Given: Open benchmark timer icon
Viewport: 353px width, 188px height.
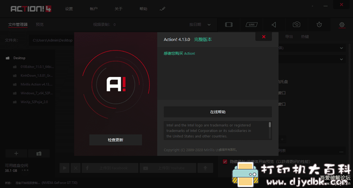Looking at the screenshot, I should (x=319, y=25).
